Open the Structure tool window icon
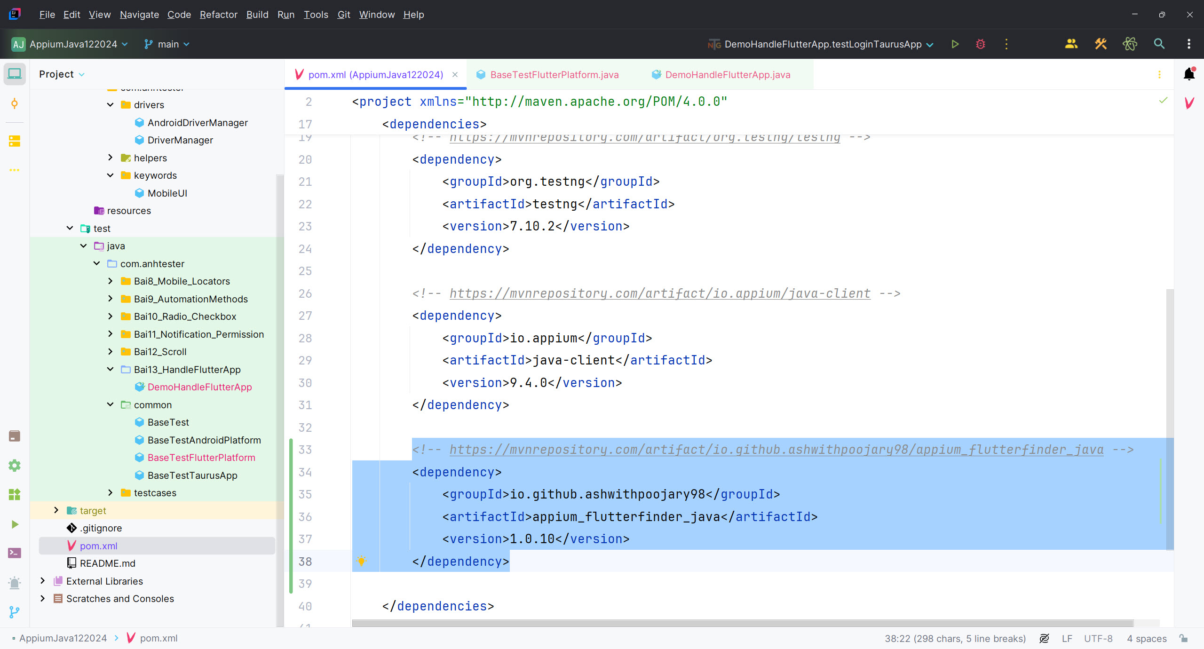This screenshot has height=649, width=1204. [15, 141]
